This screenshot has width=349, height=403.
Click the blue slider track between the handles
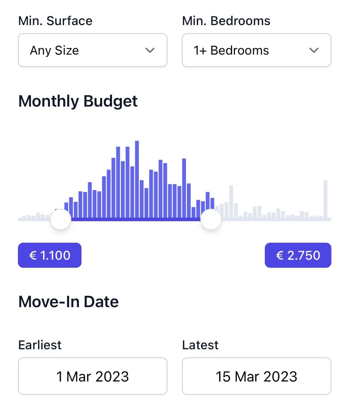[136, 219]
